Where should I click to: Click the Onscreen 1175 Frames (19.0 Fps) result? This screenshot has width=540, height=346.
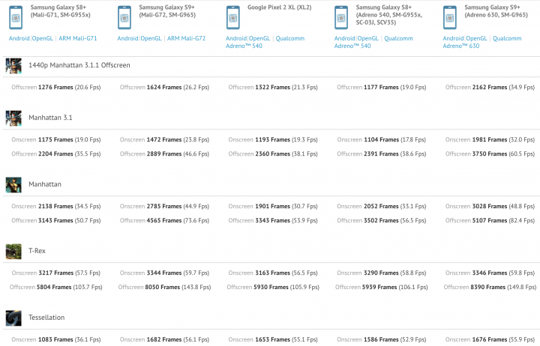click(56, 139)
